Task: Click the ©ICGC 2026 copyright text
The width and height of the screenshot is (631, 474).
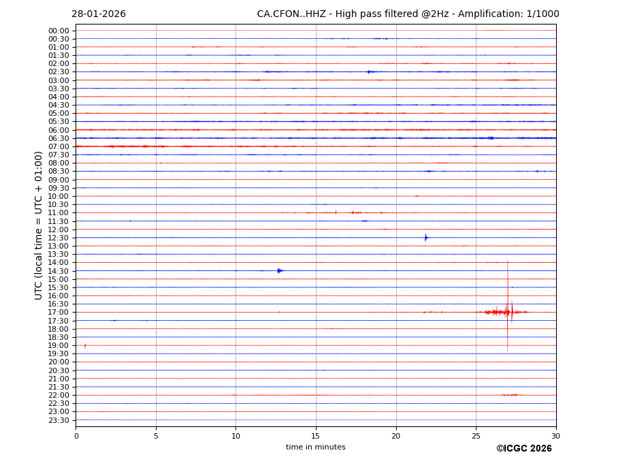Action: [x=523, y=449]
